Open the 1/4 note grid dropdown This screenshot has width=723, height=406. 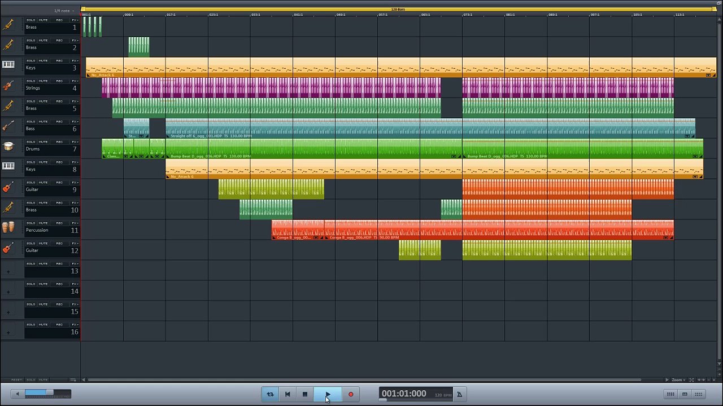pos(64,11)
